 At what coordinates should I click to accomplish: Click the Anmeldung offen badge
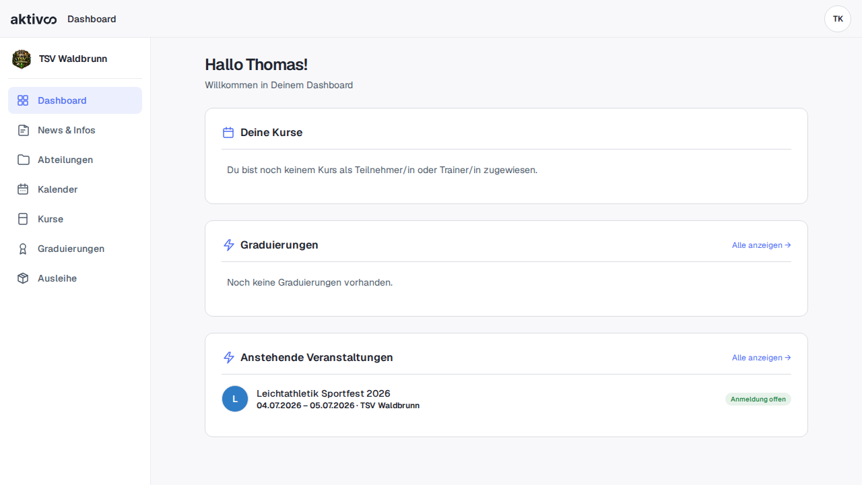(758, 399)
